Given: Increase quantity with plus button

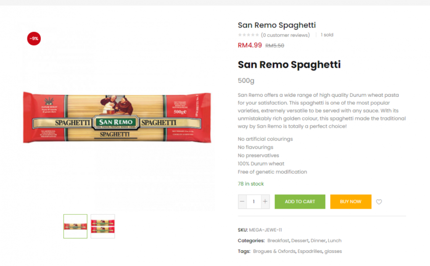Looking at the screenshot, I should pos(265,202).
